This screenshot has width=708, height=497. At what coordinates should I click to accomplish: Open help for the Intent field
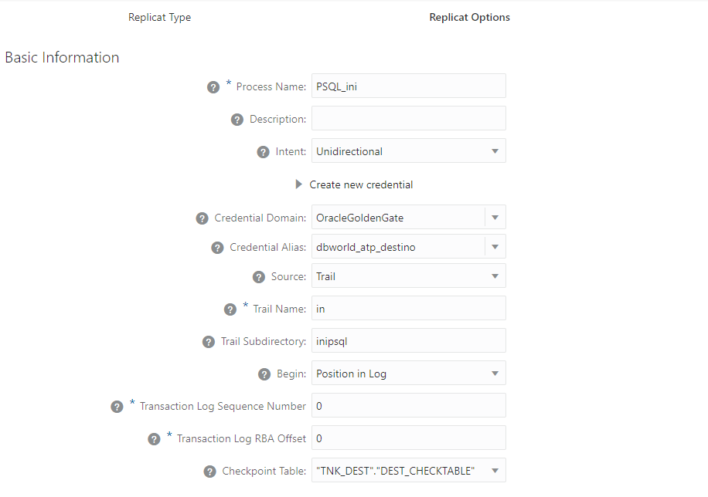tap(264, 152)
